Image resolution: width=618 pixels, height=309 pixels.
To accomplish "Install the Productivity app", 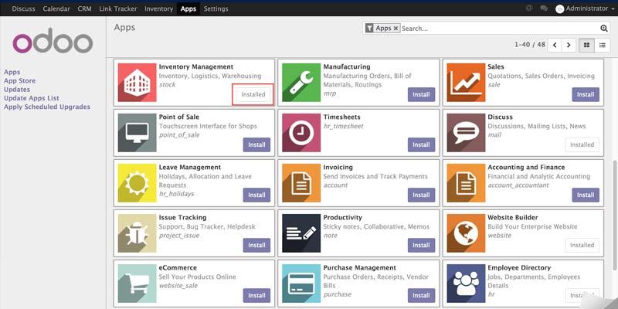I will [x=421, y=245].
